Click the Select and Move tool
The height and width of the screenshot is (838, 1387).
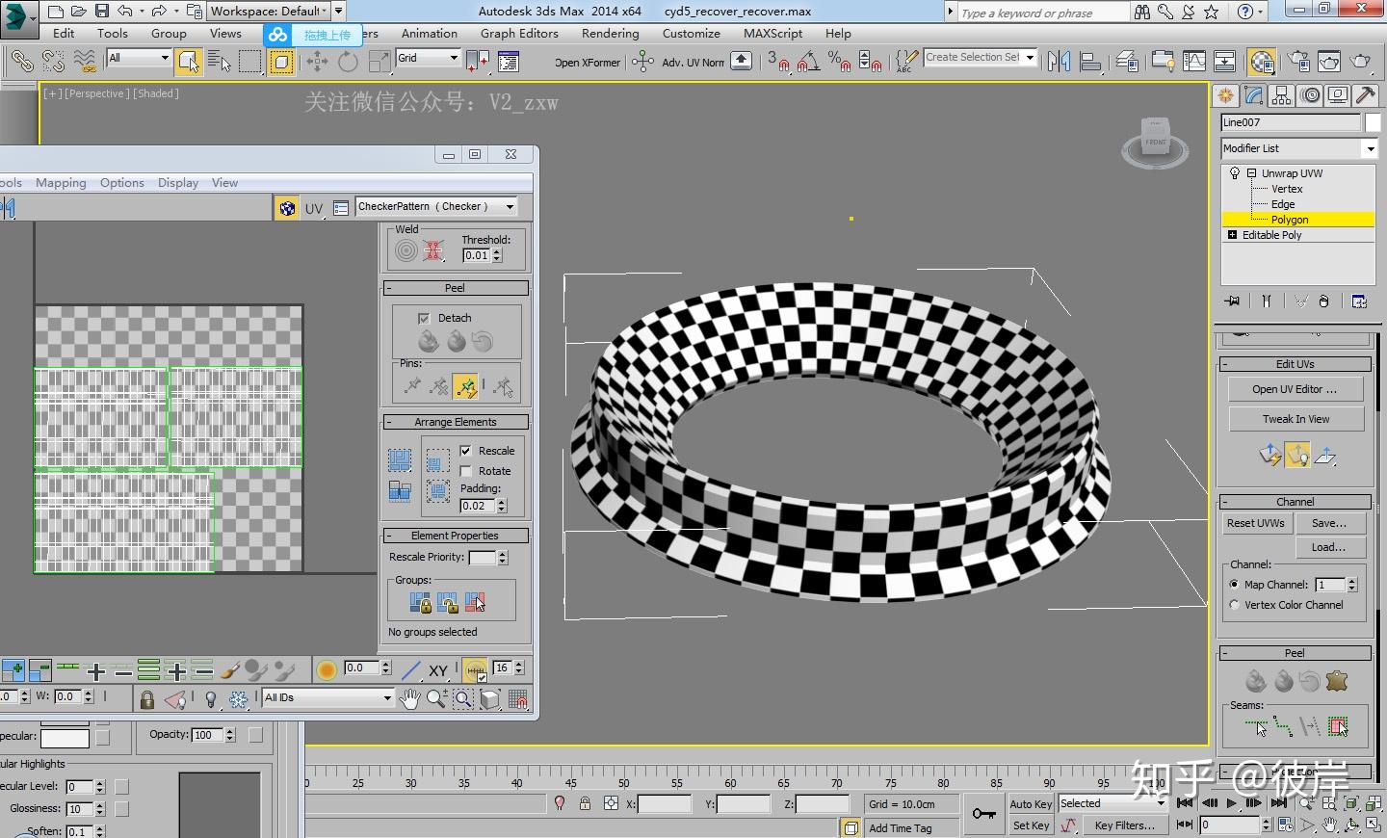coord(316,63)
